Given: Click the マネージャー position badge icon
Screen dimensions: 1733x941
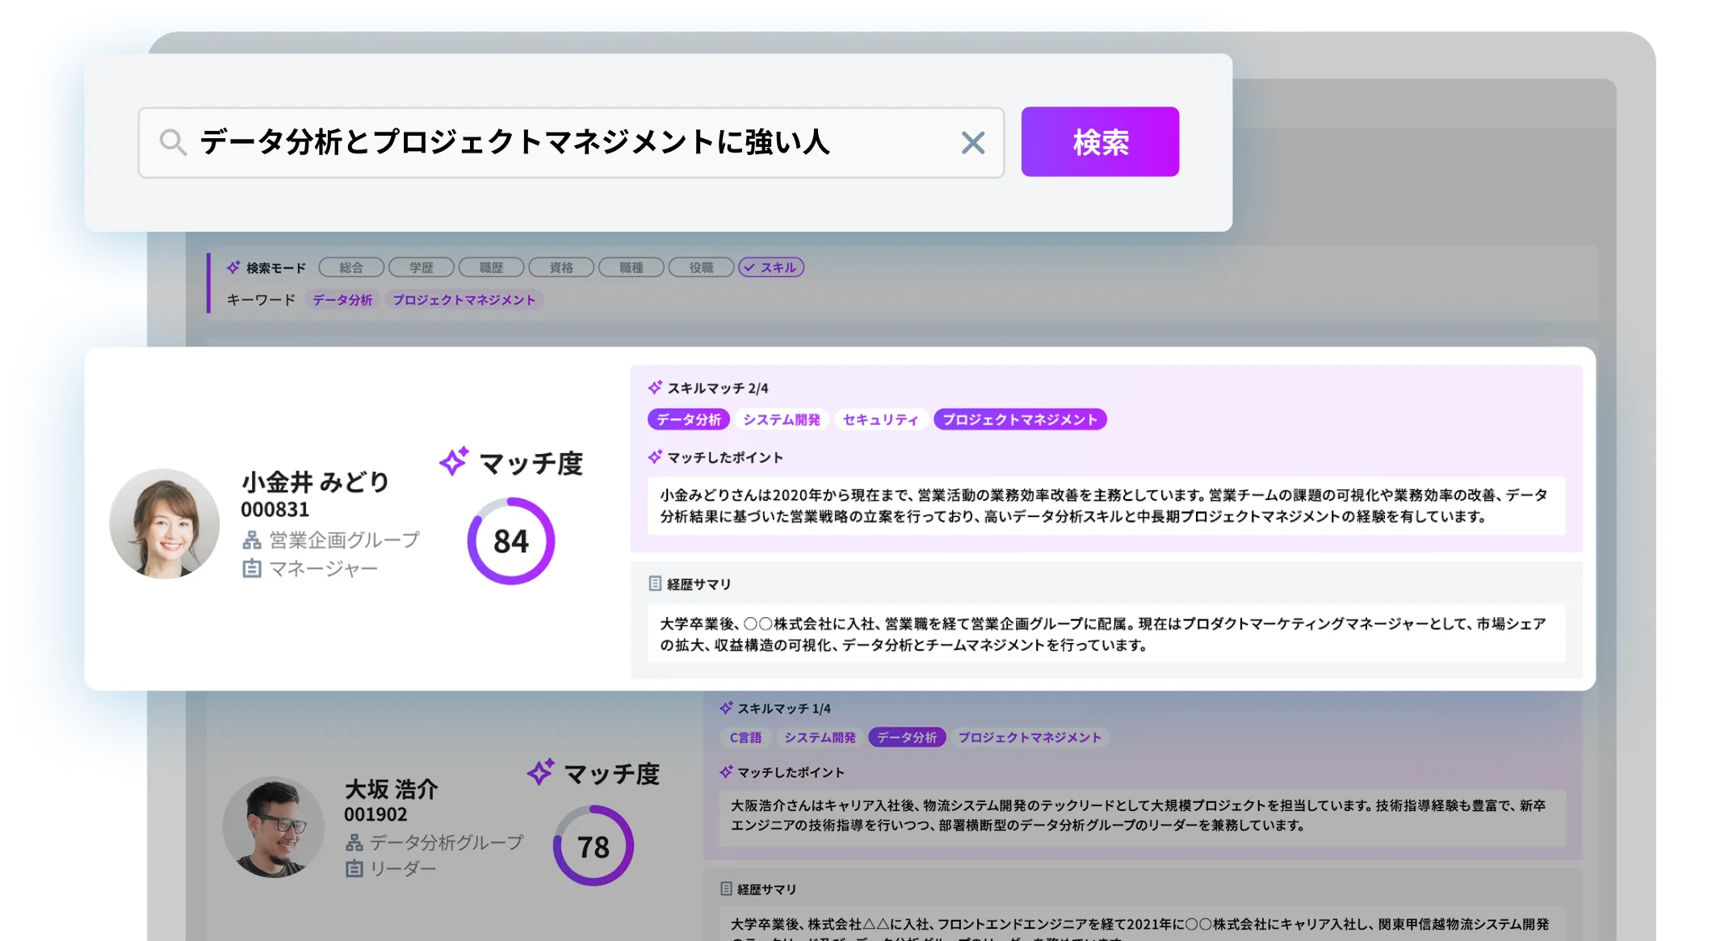Looking at the screenshot, I should pyautogui.click(x=252, y=569).
